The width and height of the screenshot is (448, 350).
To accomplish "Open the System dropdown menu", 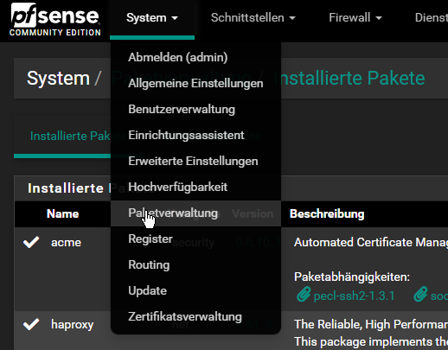I will coord(152,18).
